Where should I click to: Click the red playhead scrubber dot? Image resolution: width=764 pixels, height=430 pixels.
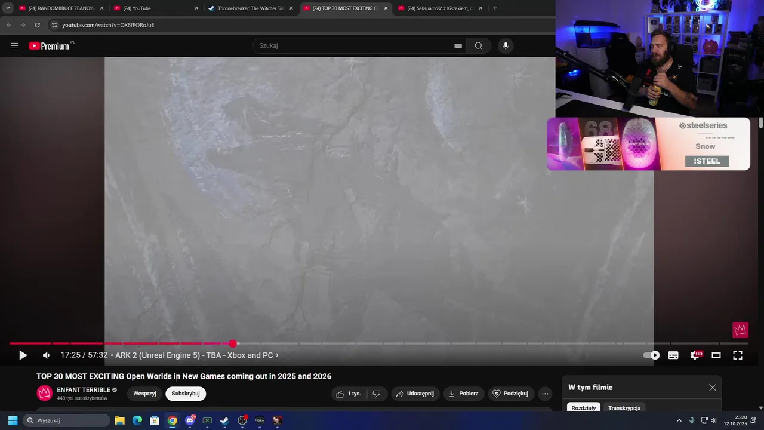(233, 343)
